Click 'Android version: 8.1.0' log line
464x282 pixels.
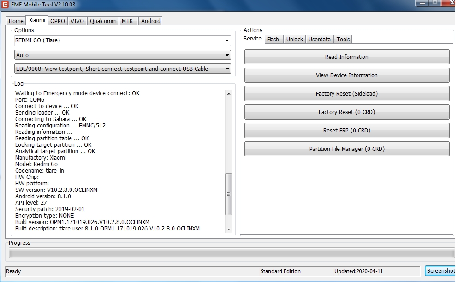pyautogui.click(x=43, y=196)
